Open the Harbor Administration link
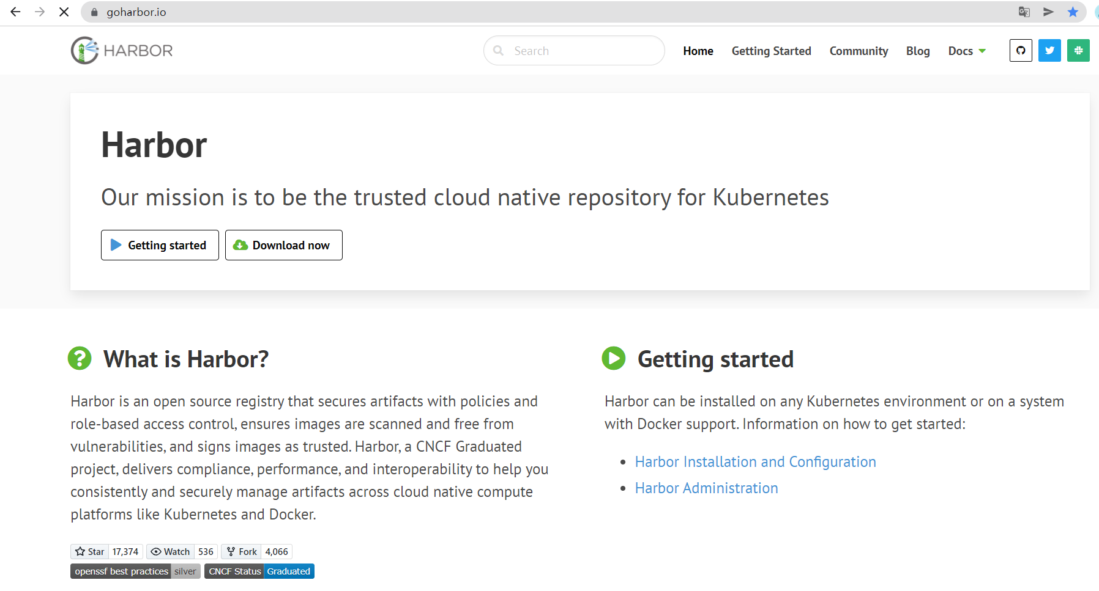This screenshot has width=1099, height=591. click(x=706, y=488)
